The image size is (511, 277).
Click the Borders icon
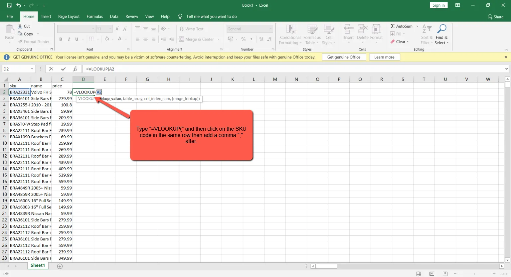point(92,39)
